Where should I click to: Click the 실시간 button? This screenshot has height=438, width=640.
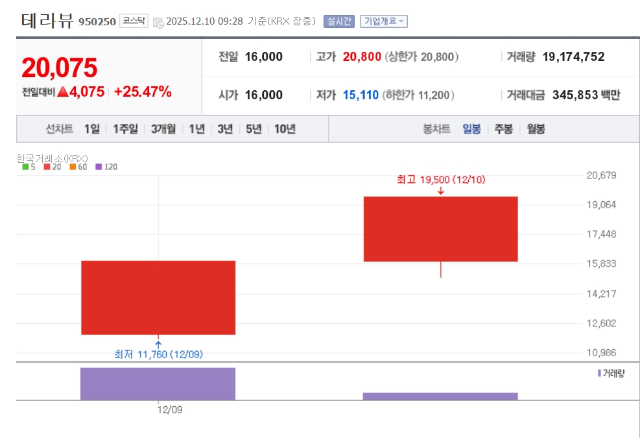click(338, 21)
